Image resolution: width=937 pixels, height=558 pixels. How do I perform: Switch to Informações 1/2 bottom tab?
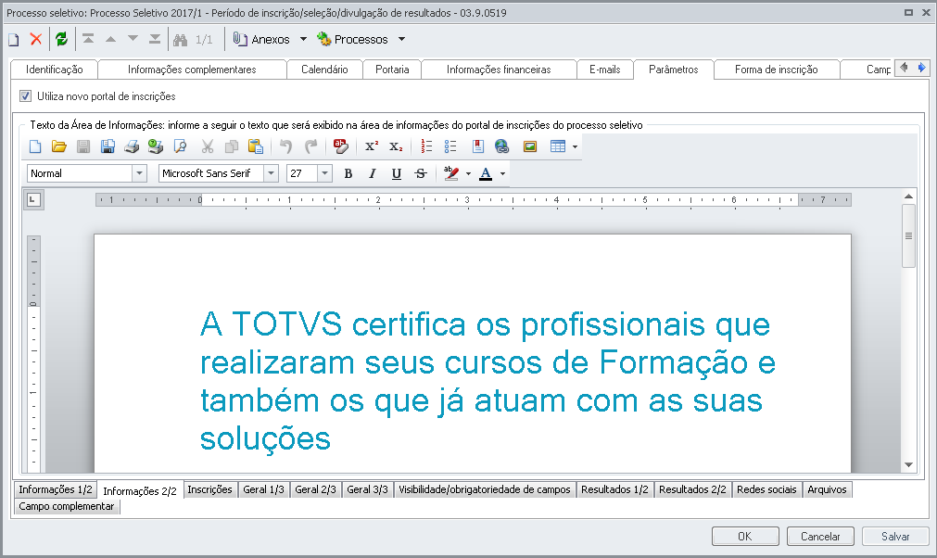tap(56, 490)
